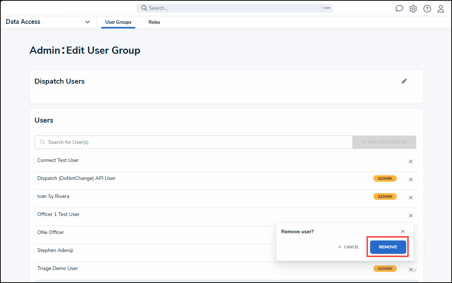Remove Dispatch API User with X icon

pyautogui.click(x=411, y=180)
